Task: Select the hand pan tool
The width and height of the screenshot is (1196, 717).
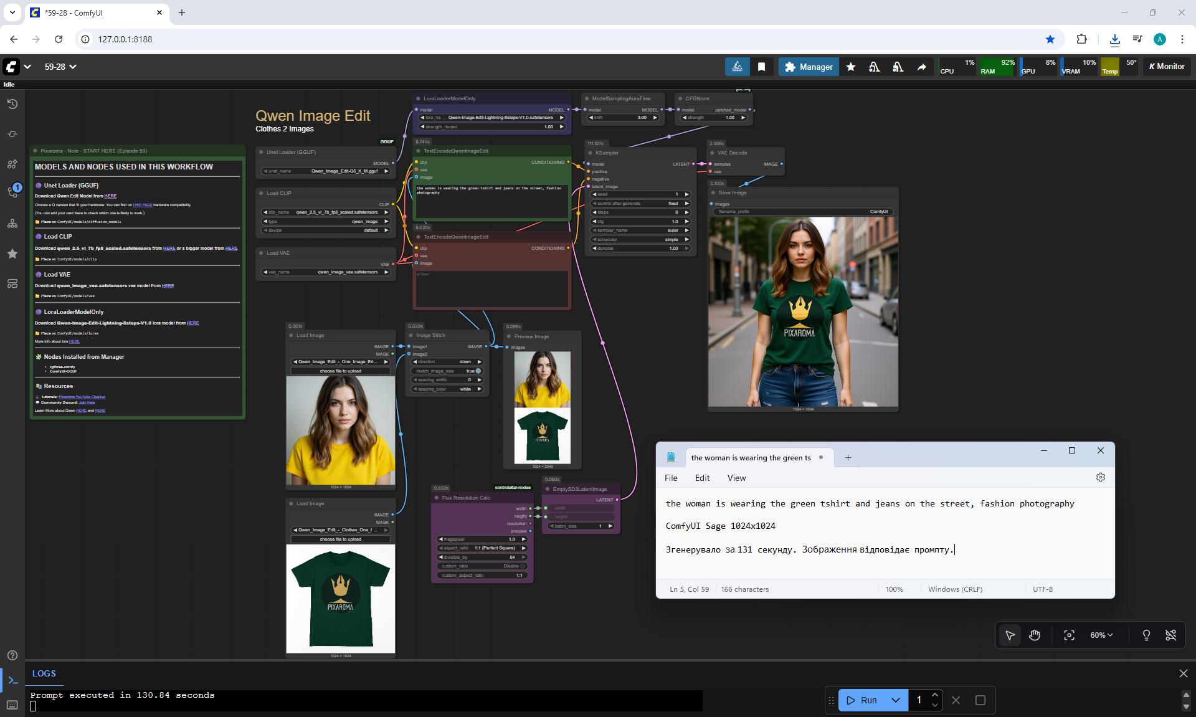Action: (1035, 635)
